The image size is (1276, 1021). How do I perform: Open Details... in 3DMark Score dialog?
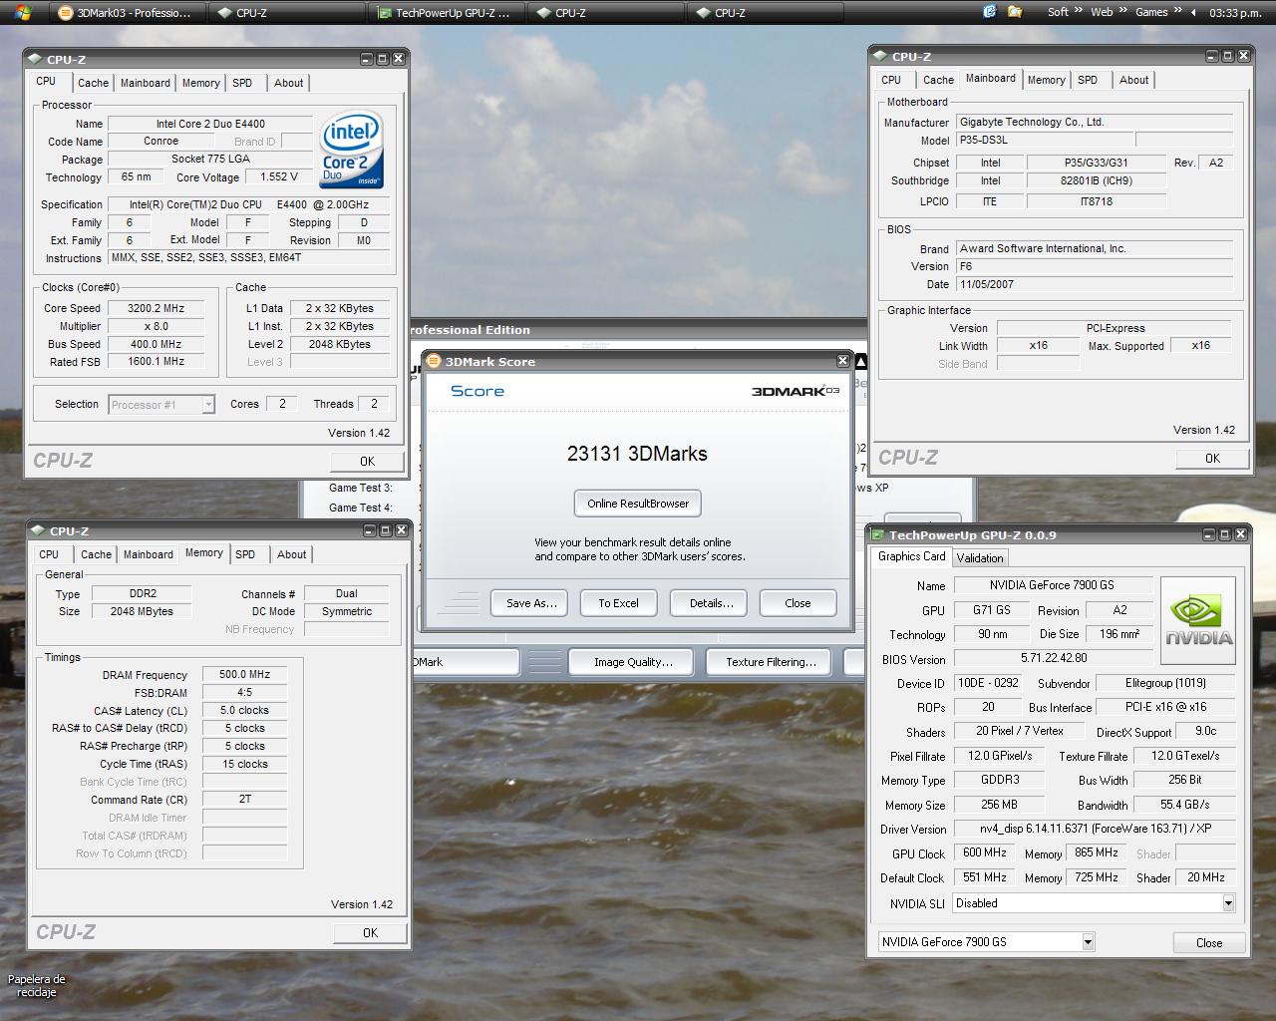(x=711, y=603)
